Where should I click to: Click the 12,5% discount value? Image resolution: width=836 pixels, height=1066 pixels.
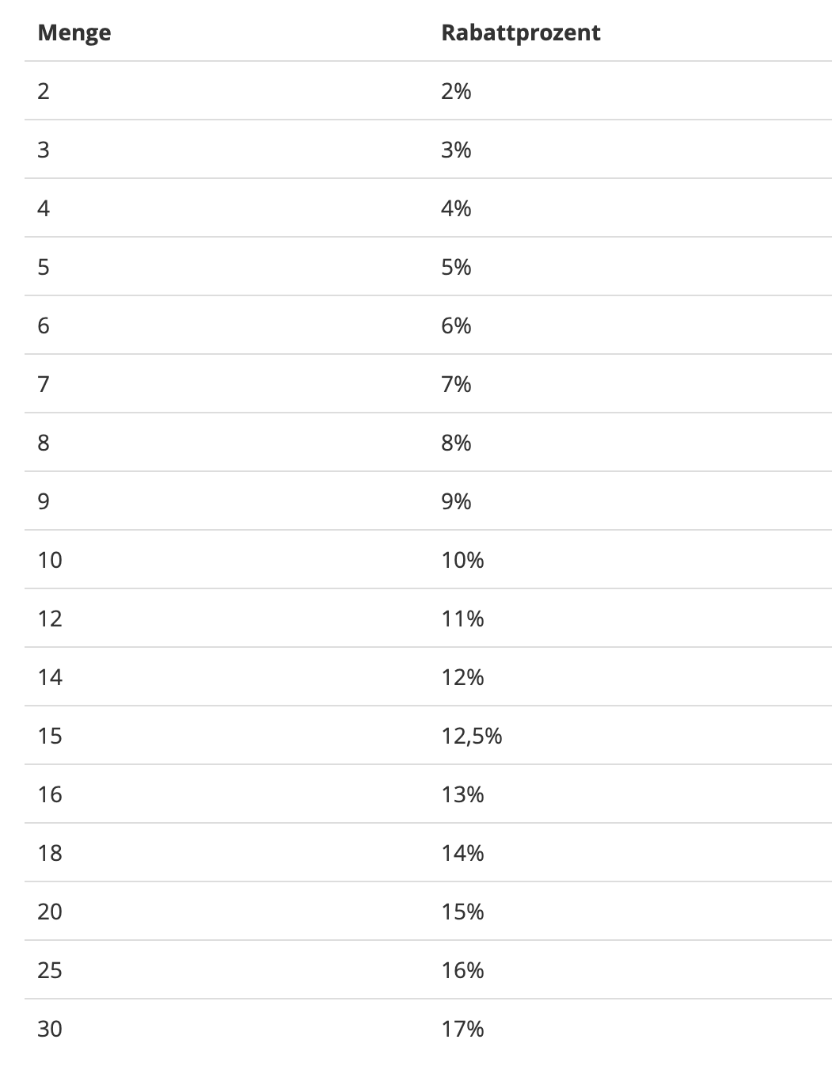click(x=471, y=736)
